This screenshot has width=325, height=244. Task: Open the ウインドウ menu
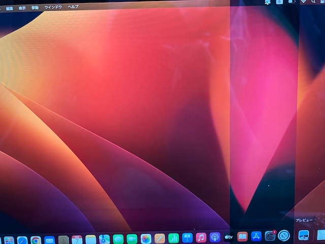(x=53, y=7)
